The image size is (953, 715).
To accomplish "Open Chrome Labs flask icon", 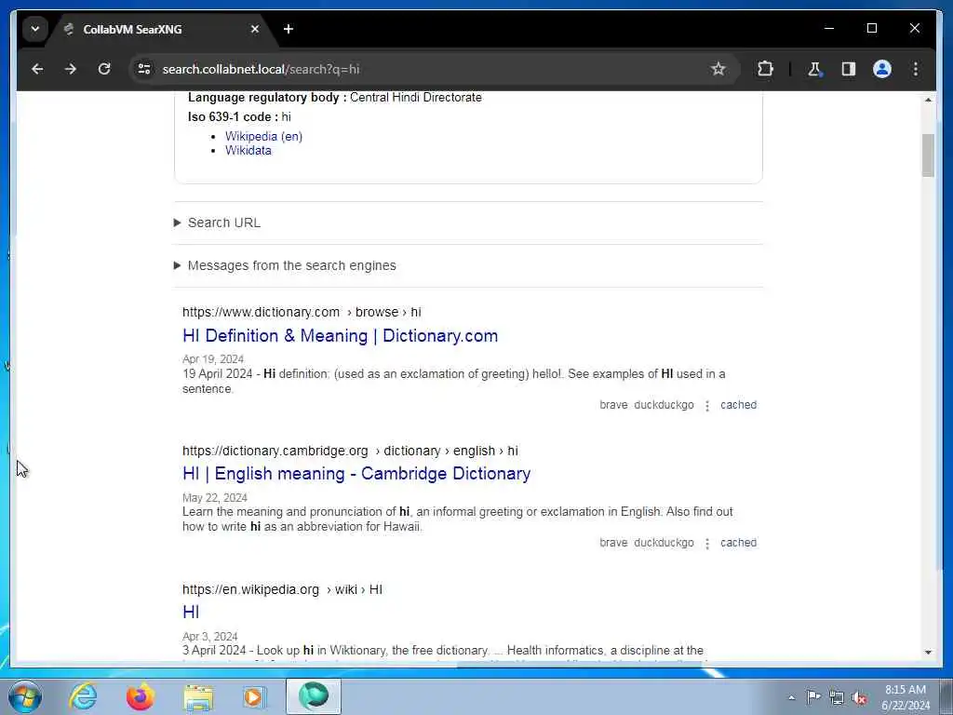I will point(814,69).
